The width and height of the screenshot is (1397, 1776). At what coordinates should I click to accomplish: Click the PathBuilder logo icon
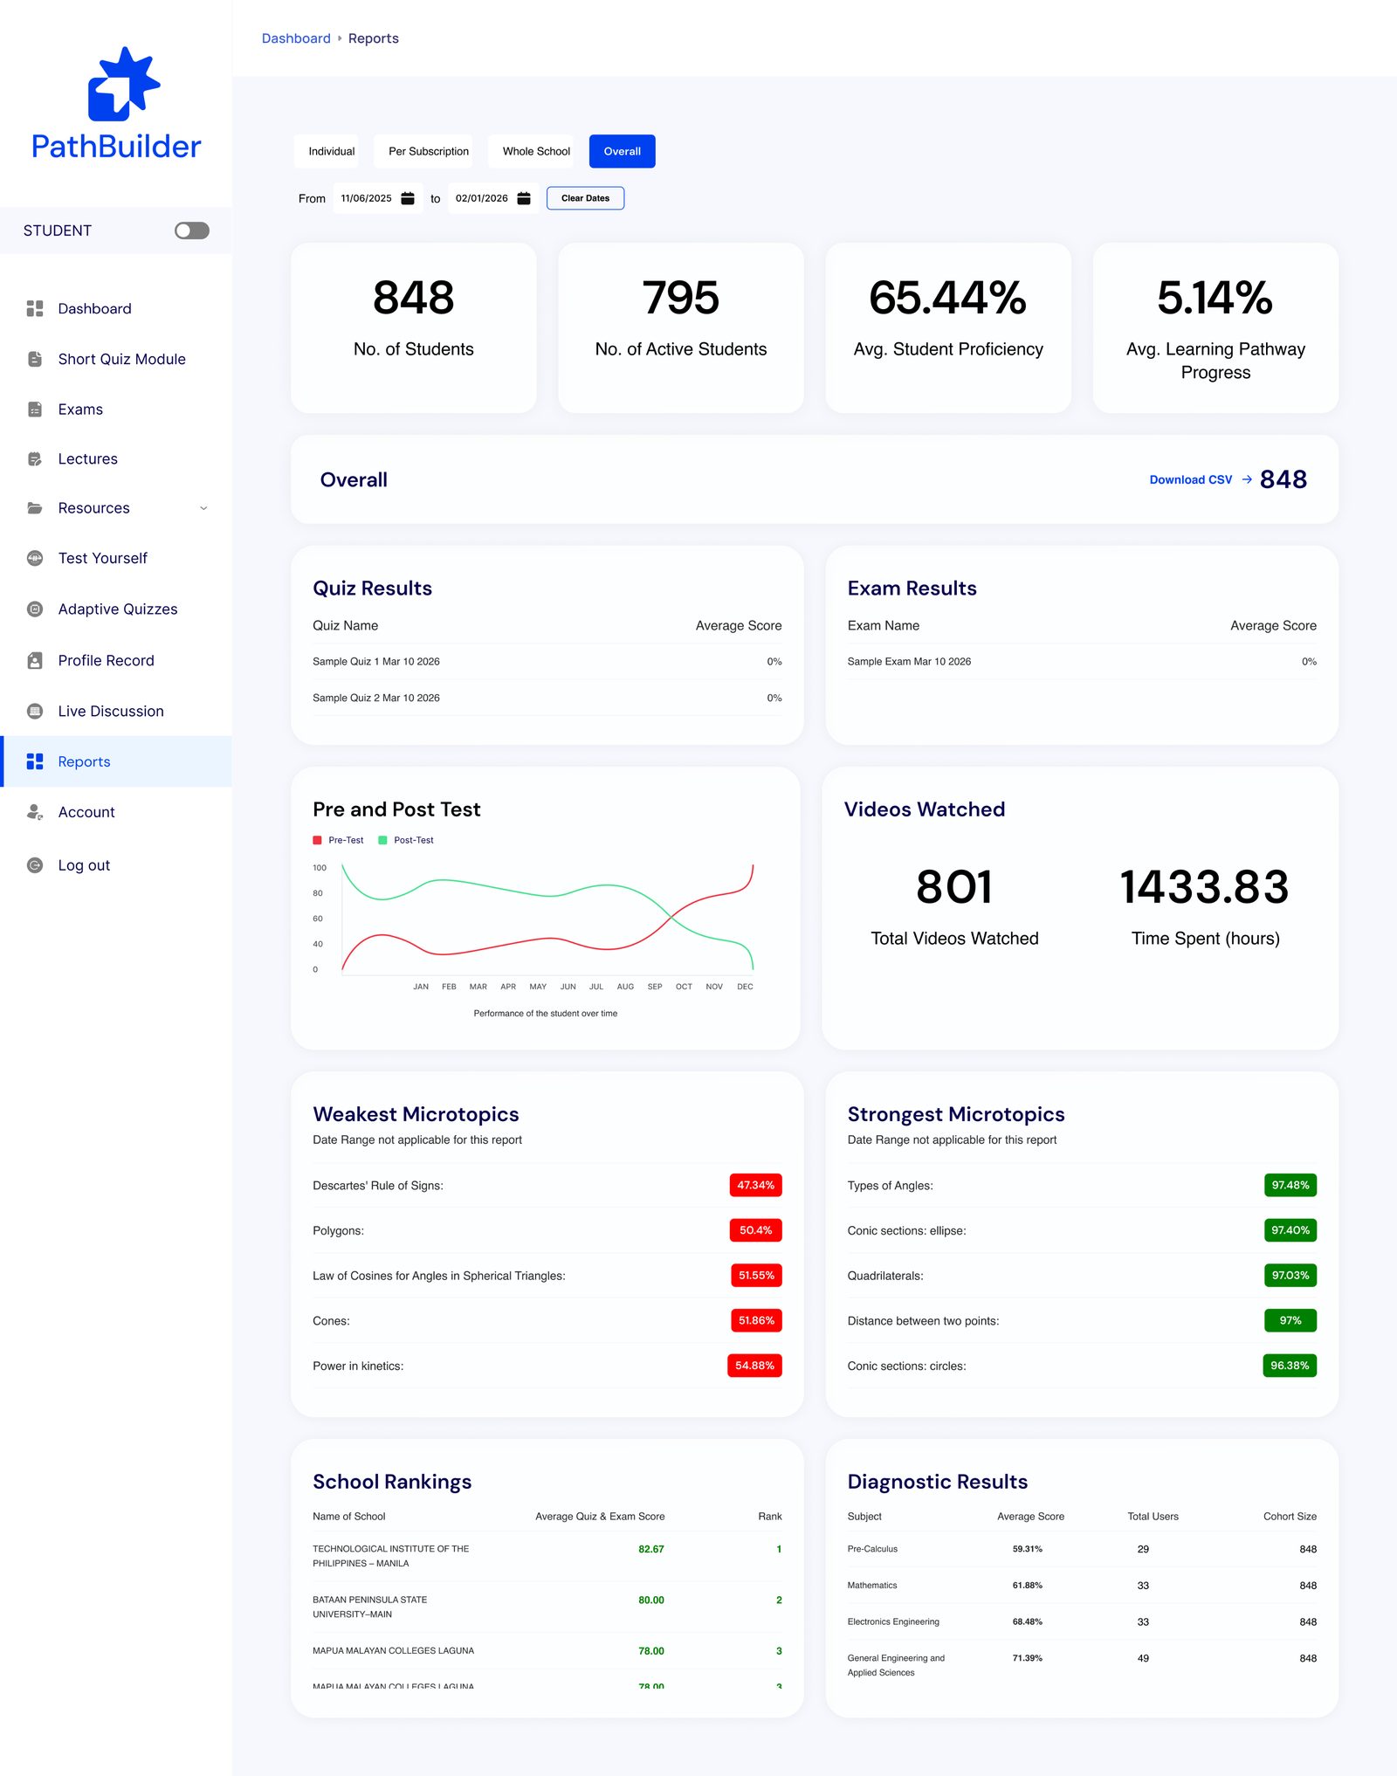pyautogui.click(x=124, y=84)
